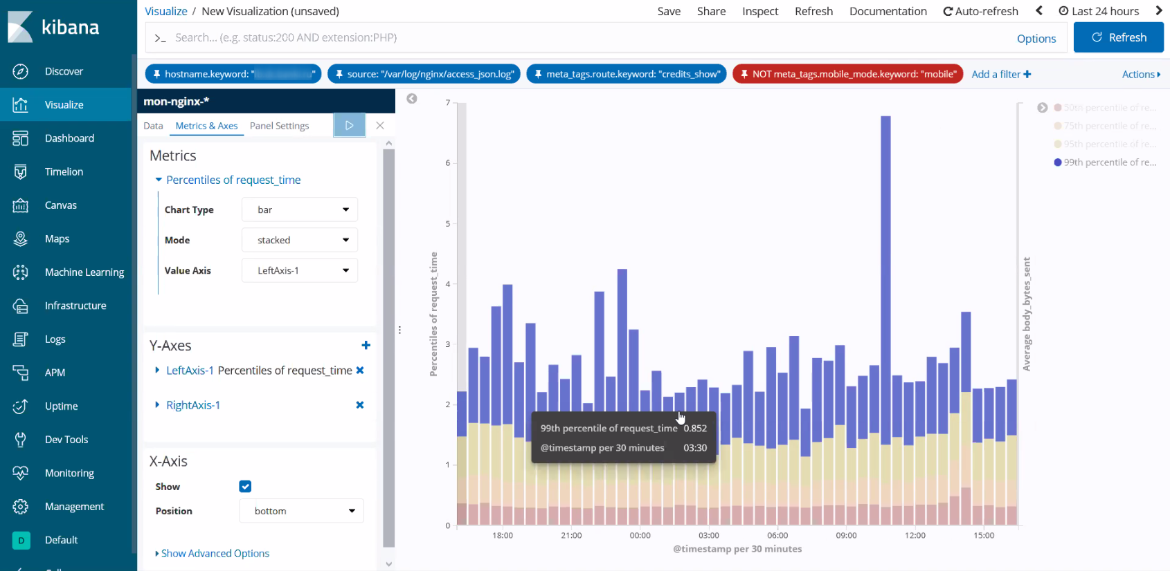Screen dimensions: 1170x571
Task: Open the Mode stacked dropdown
Action: [x=299, y=240]
